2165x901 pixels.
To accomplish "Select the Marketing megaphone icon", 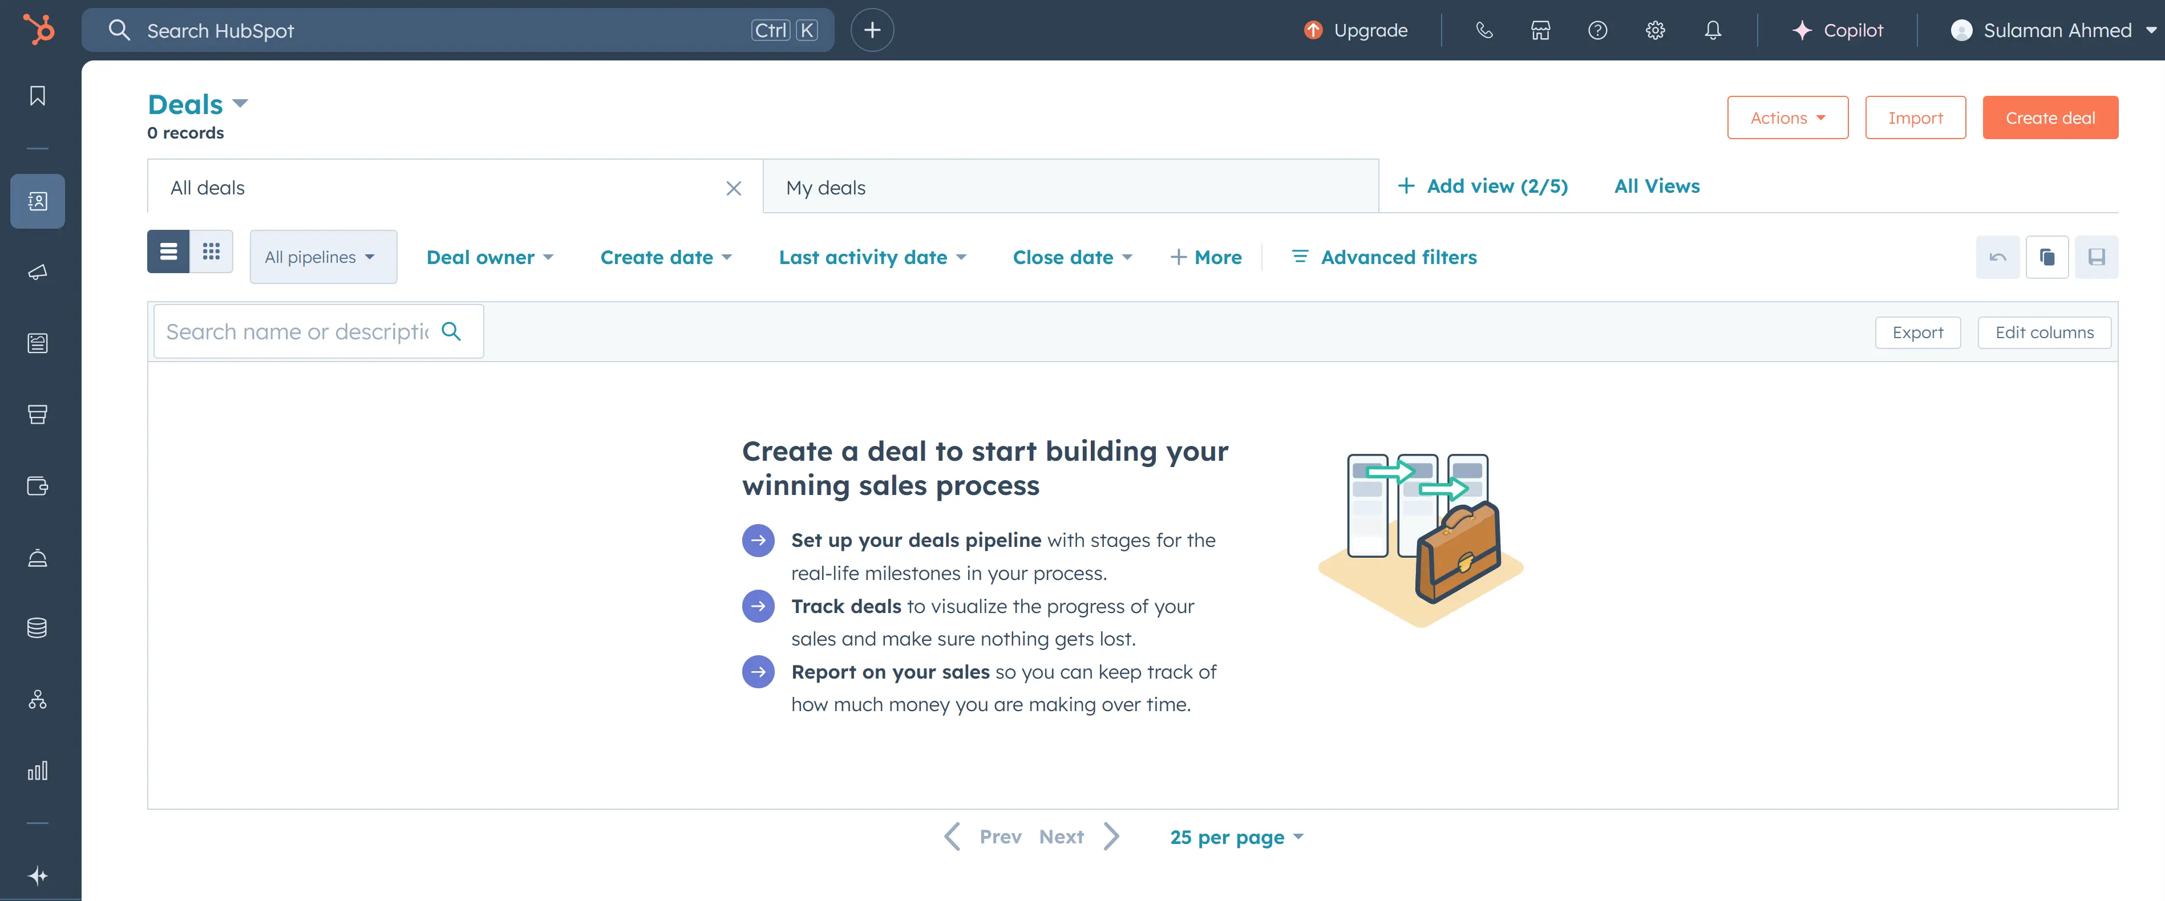I will click(37, 271).
